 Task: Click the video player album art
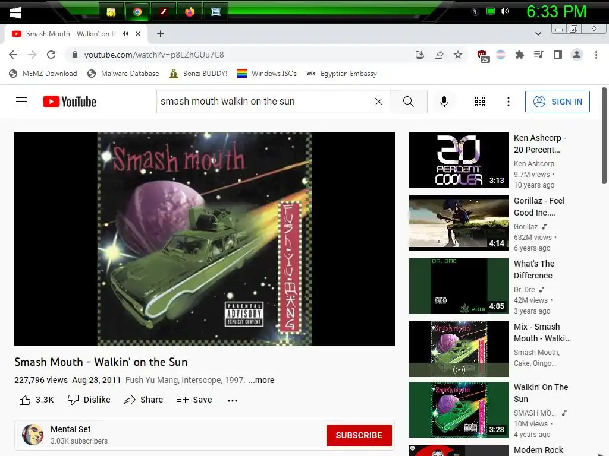pos(205,239)
